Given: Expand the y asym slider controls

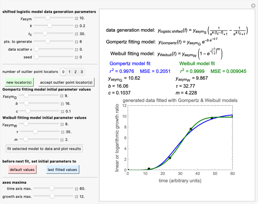Looking at the screenshot, I should coord(76,18).
